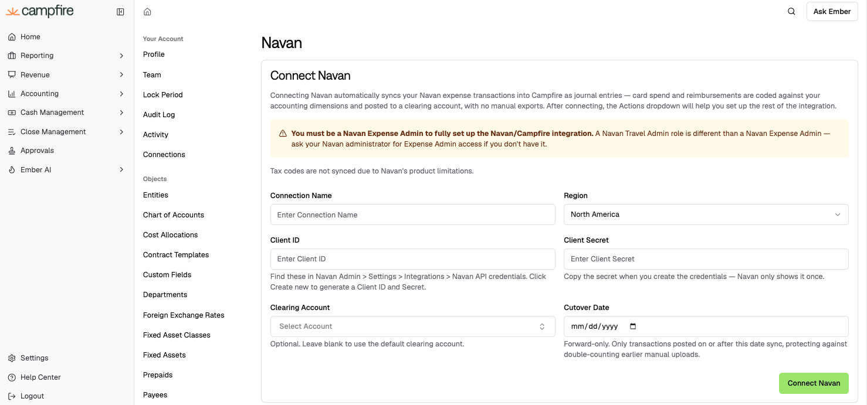Click the Logout arrow icon
867x405 pixels.
[12, 396]
